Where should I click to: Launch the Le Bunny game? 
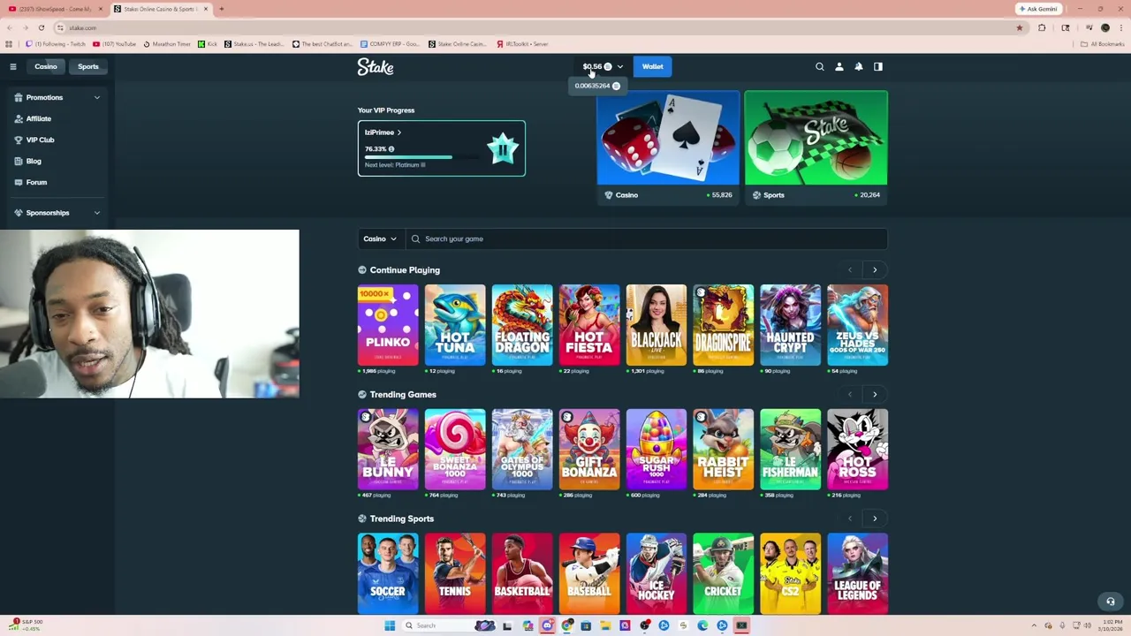pos(388,450)
